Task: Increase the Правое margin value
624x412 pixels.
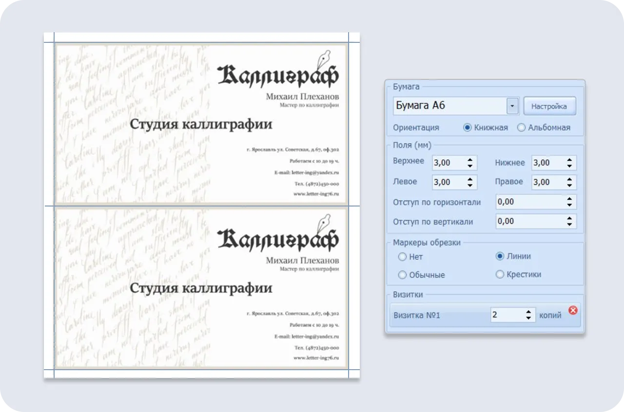Action: [569, 179]
